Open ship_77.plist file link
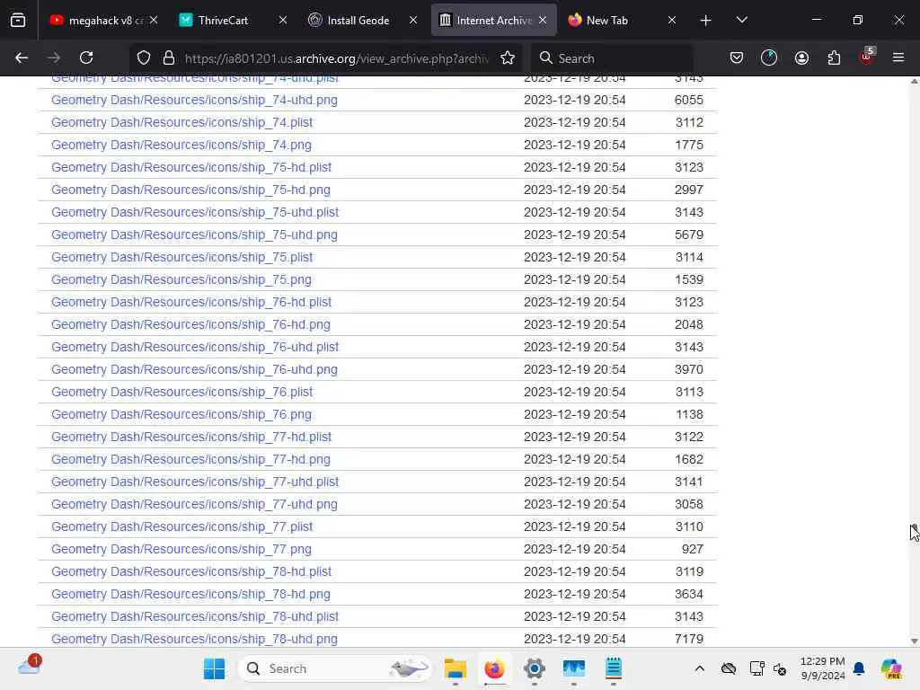This screenshot has height=690, width=920. click(181, 526)
